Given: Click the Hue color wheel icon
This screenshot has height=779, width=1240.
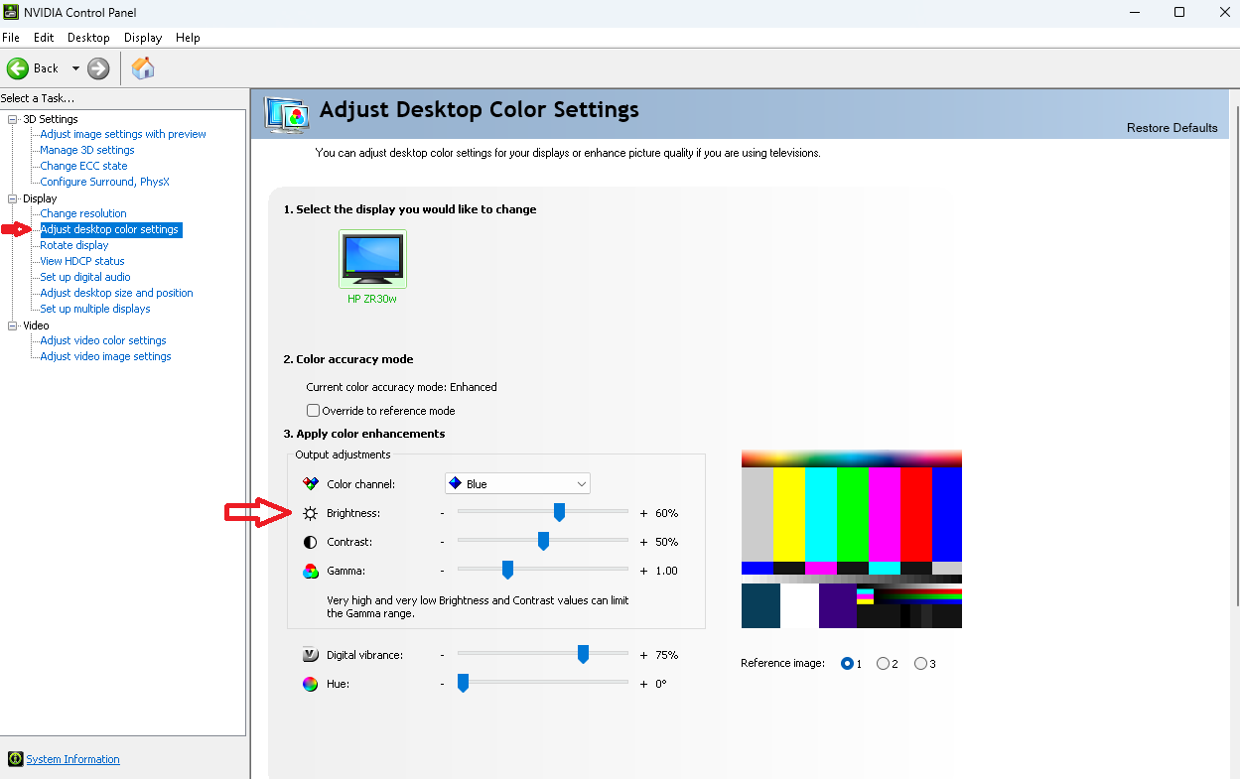Looking at the screenshot, I should point(311,684).
